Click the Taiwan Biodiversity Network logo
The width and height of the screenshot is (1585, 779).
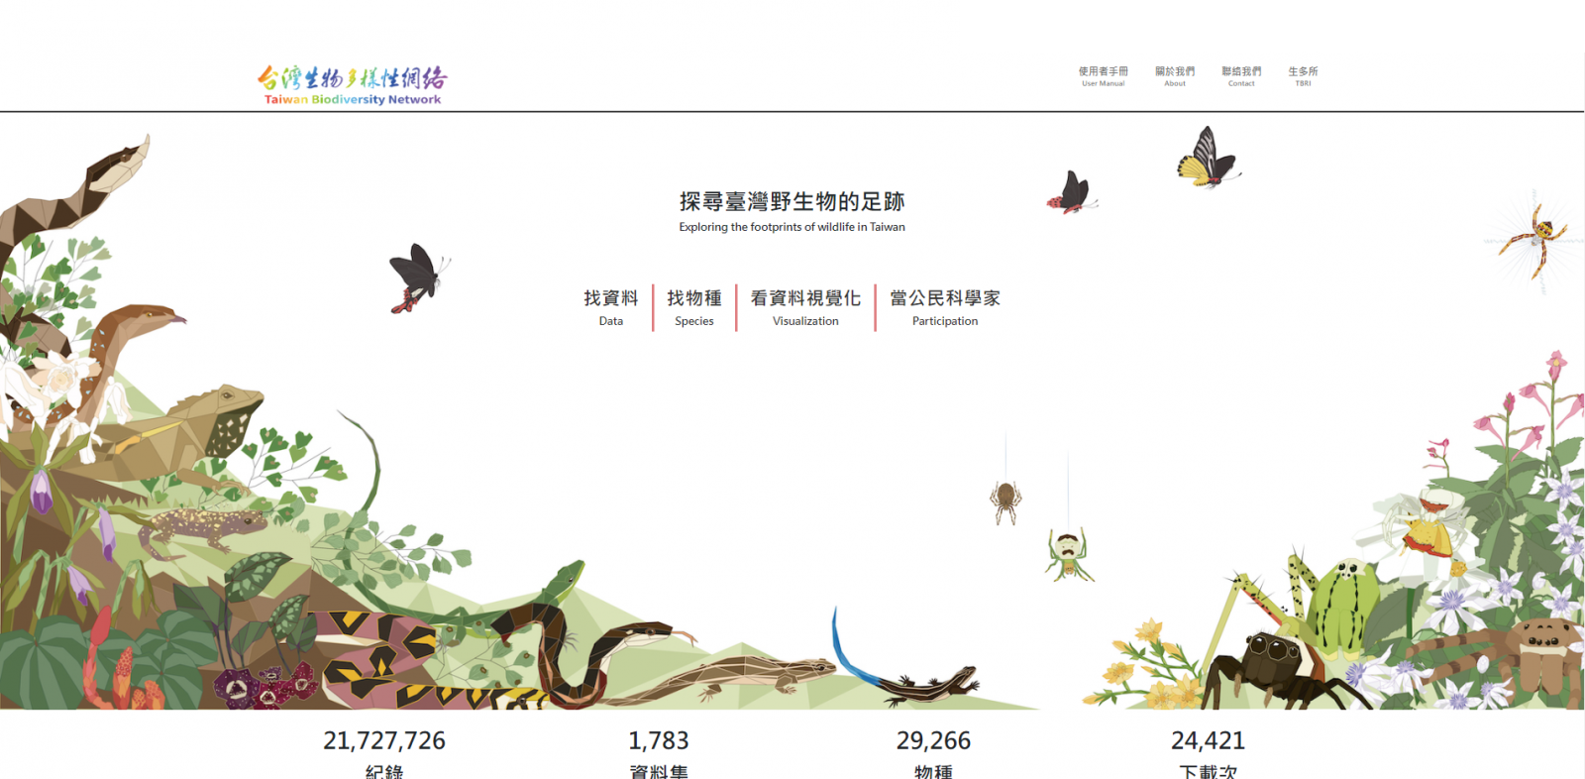tap(352, 86)
